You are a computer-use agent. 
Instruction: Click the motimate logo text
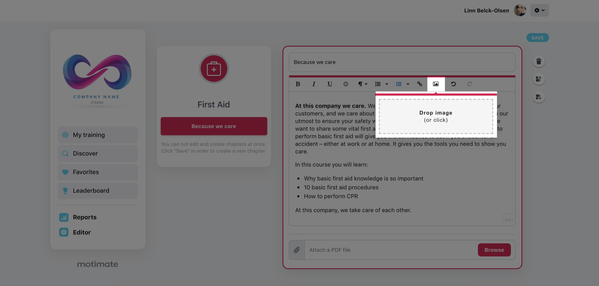tap(98, 264)
